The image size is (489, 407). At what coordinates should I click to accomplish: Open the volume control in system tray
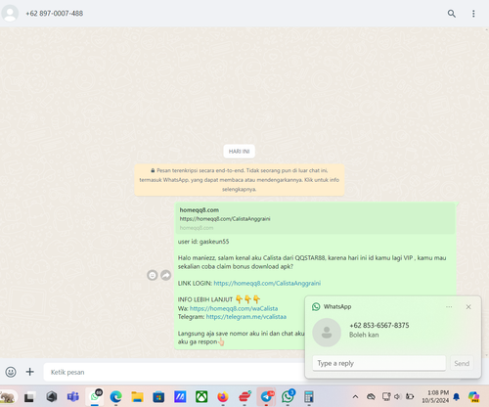397,396
